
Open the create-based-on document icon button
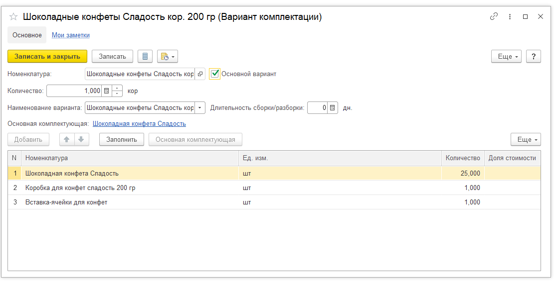pos(168,56)
